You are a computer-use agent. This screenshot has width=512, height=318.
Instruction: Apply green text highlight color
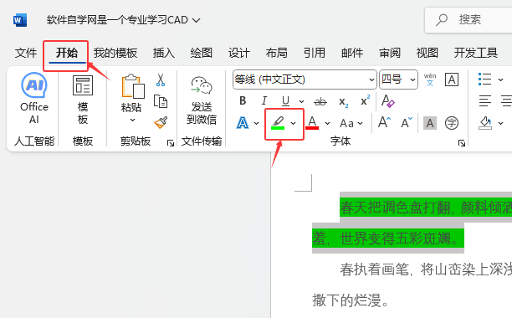point(278,123)
